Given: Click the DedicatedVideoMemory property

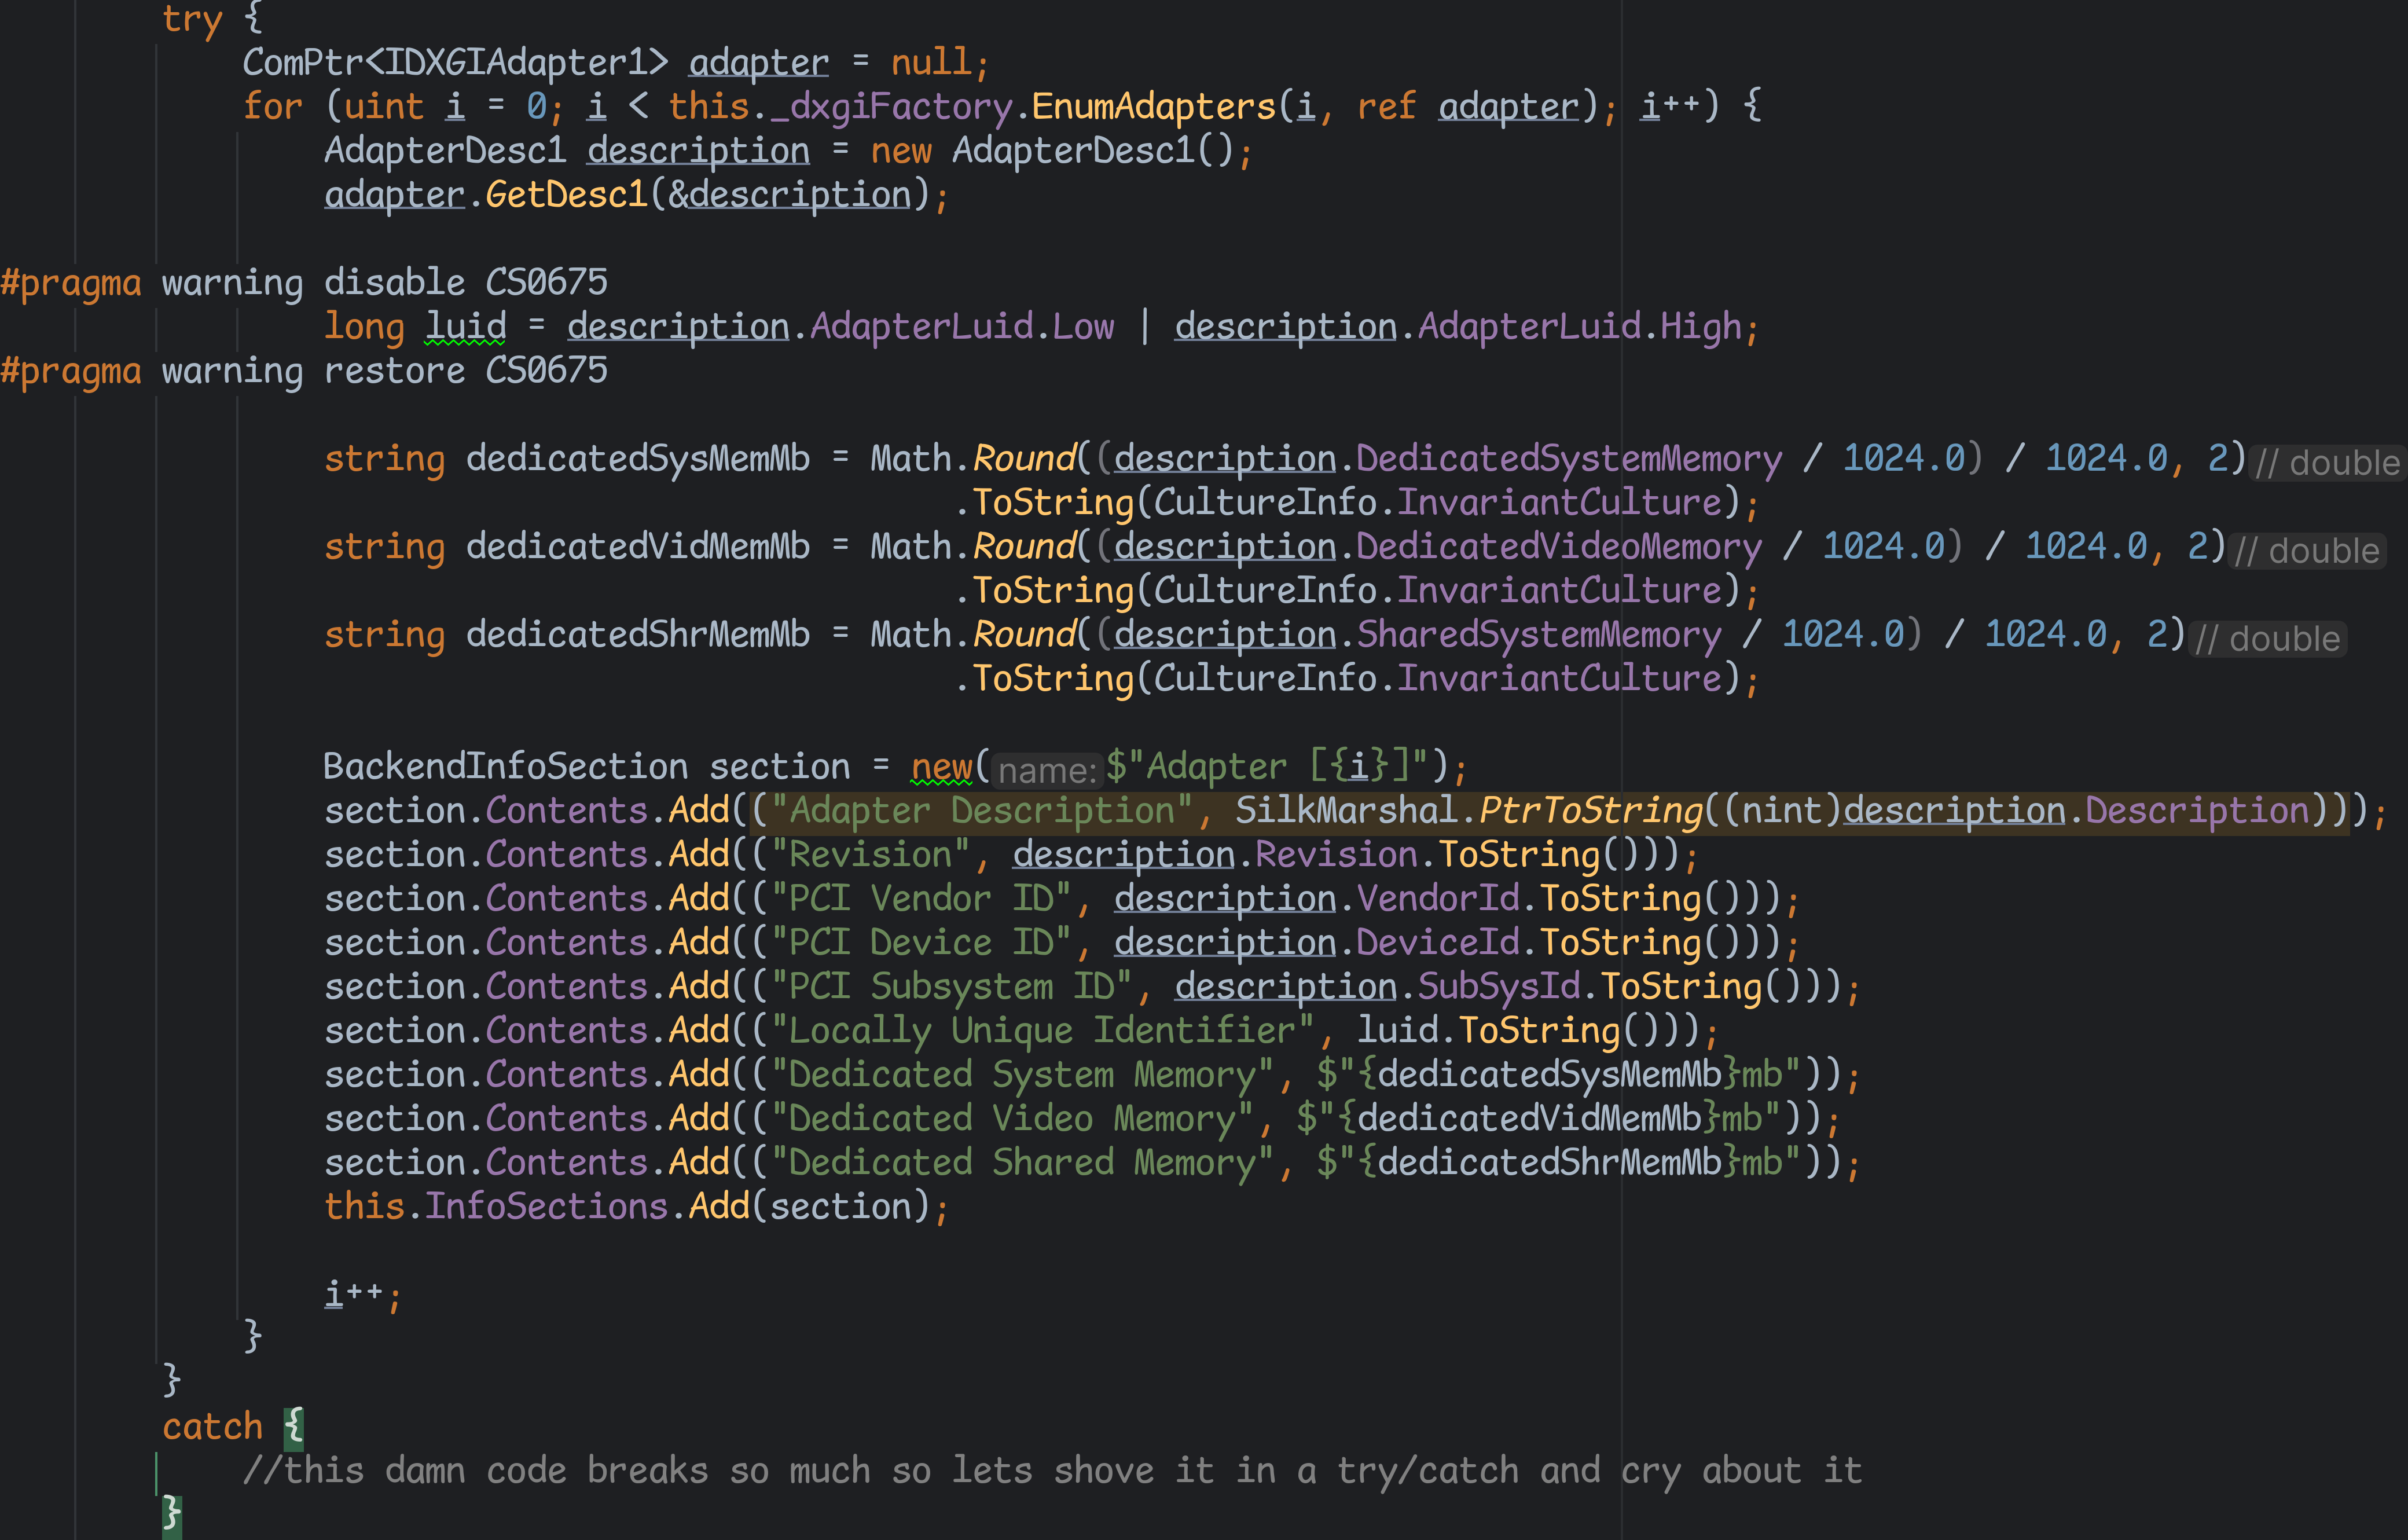Looking at the screenshot, I should pos(1558,546).
